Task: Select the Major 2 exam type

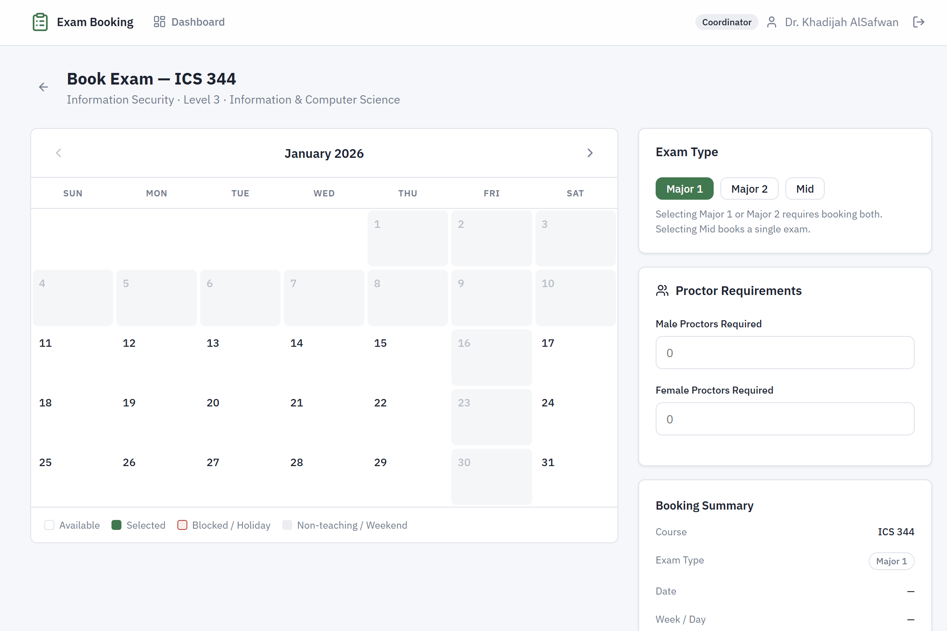Action: (x=749, y=189)
